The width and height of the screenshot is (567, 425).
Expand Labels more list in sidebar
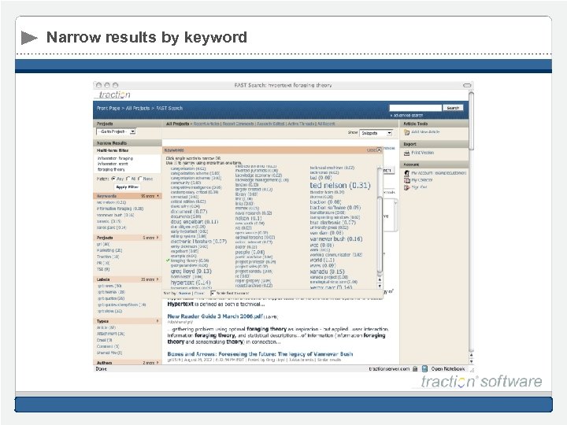coord(150,279)
